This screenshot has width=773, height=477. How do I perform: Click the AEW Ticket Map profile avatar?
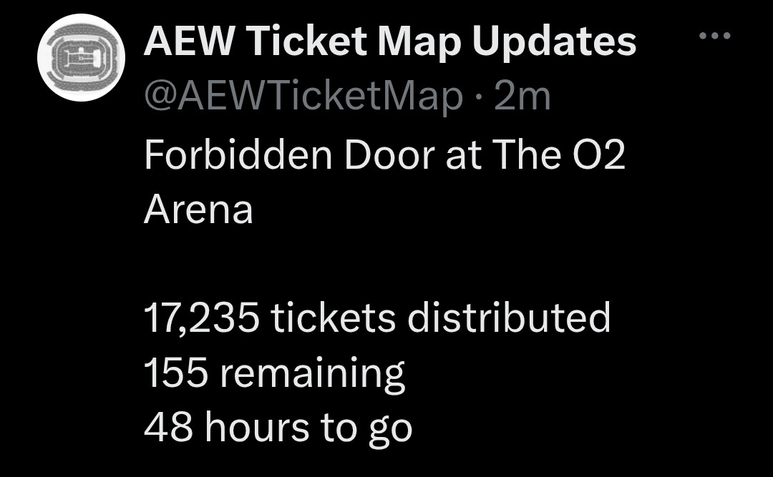[82, 58]
